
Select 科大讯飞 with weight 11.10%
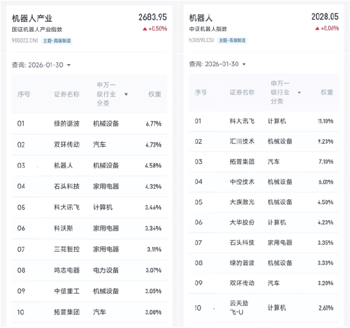(242, 121)
